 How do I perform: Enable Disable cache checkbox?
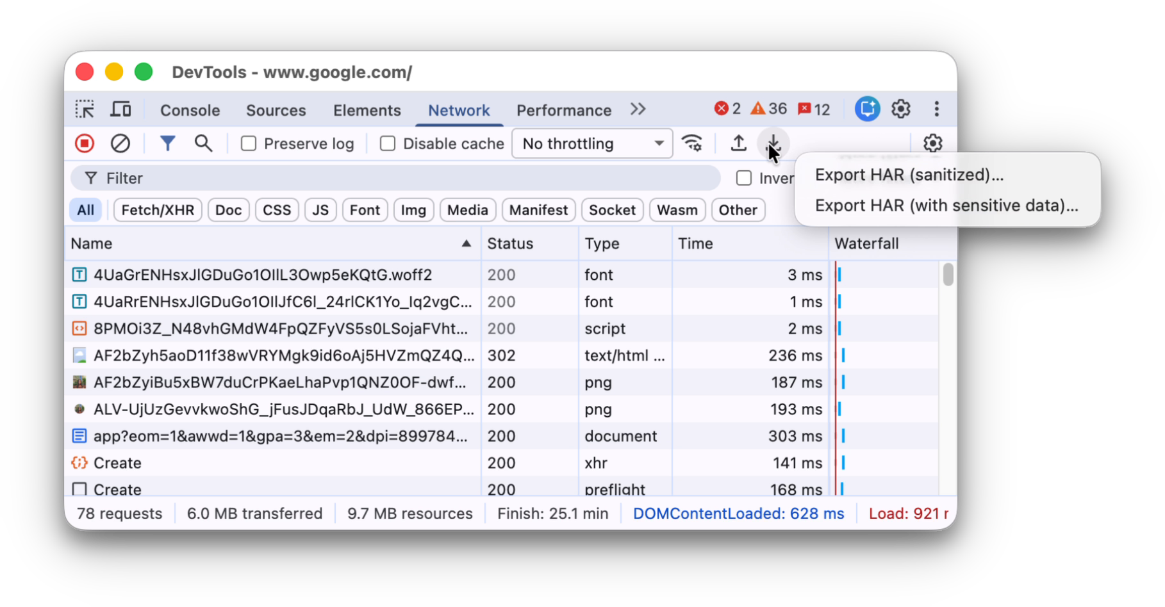pyautogui.click(x=388, y=143)
